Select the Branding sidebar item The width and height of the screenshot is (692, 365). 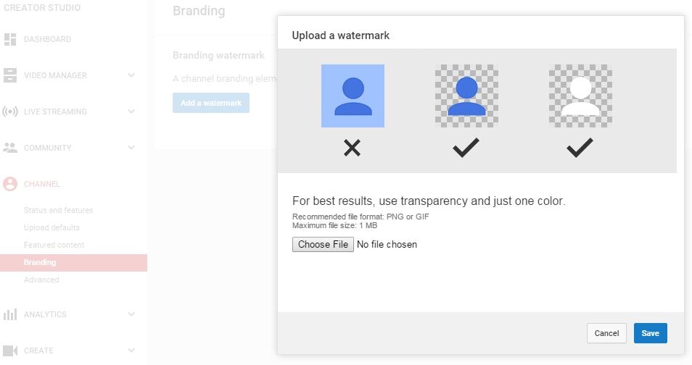[40, 262]
